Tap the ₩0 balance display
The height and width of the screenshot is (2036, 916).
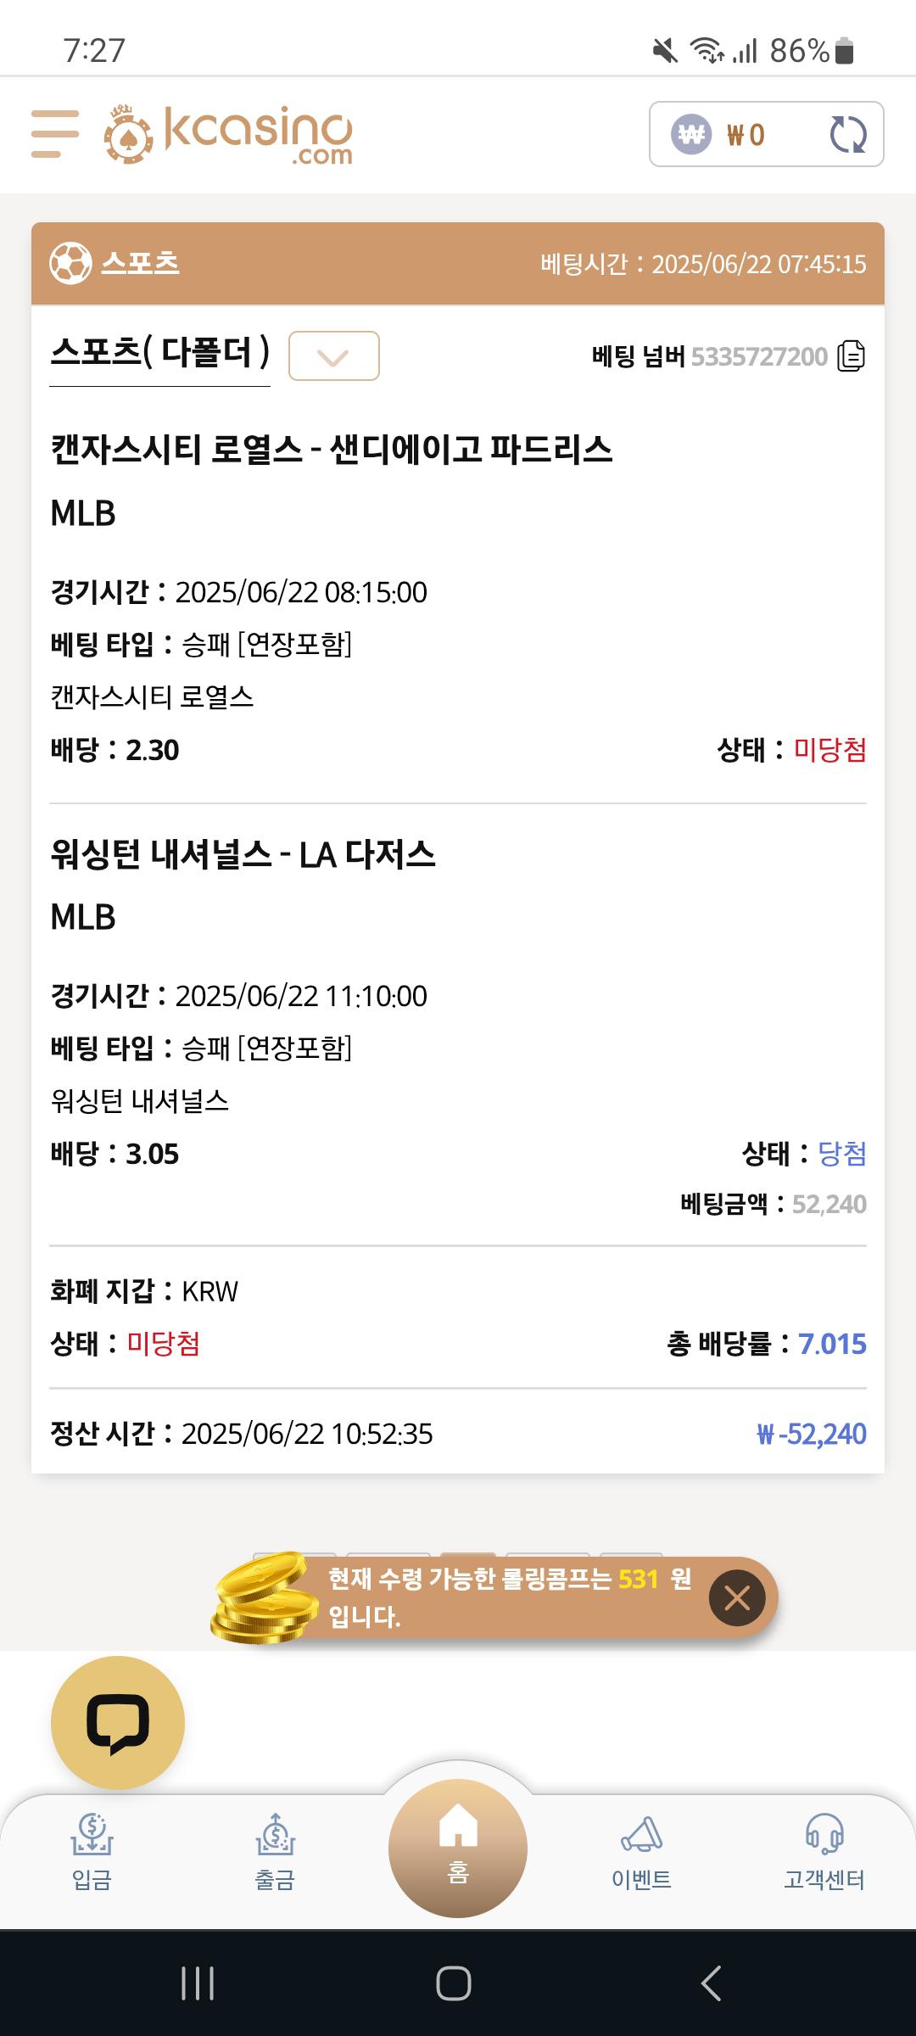pos(746,134)
